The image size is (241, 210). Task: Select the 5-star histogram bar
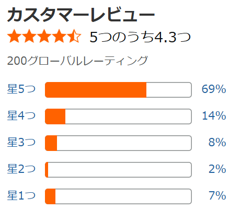(118, 90)
